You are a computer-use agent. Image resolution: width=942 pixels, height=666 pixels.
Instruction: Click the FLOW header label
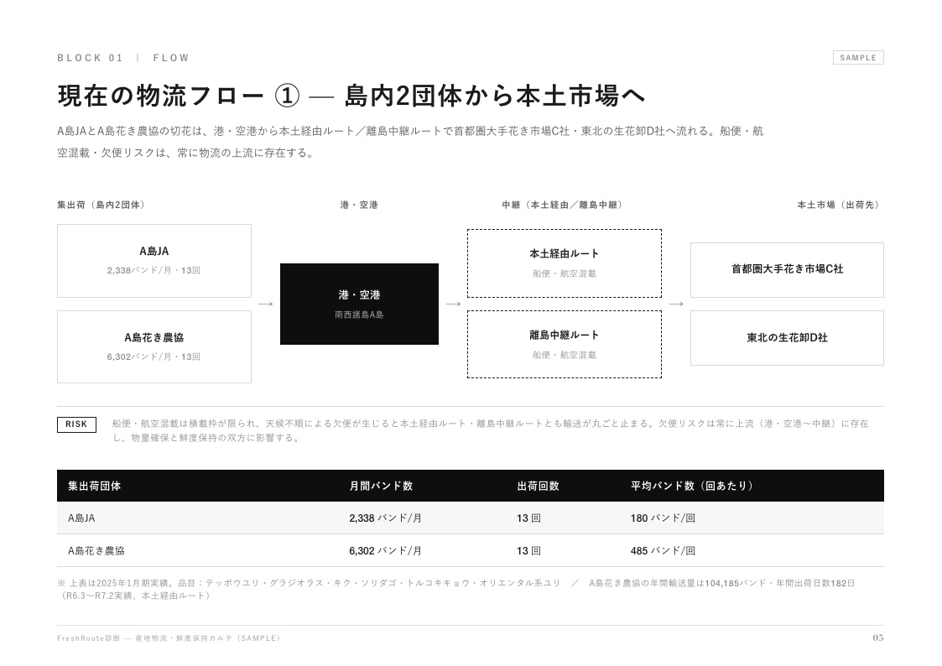pyautogui.click(x=171, y=58)
